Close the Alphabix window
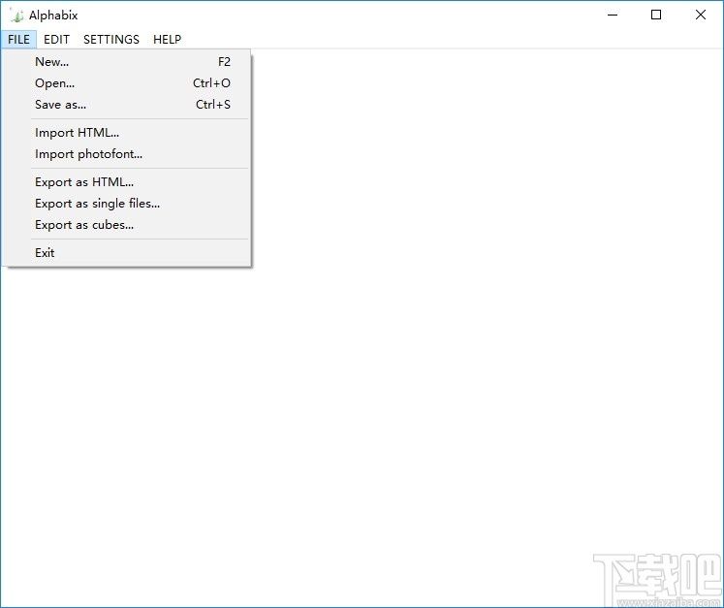The width and height of the screenshot is (724, 608). pyautogui.click(x=700, y=15)
